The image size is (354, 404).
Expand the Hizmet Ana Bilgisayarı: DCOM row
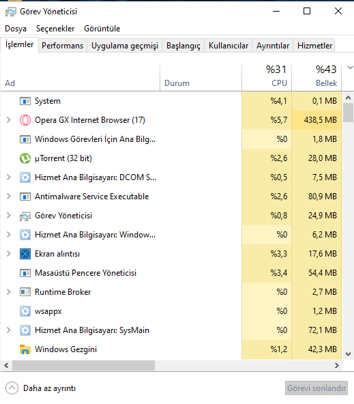pos(8,177)
